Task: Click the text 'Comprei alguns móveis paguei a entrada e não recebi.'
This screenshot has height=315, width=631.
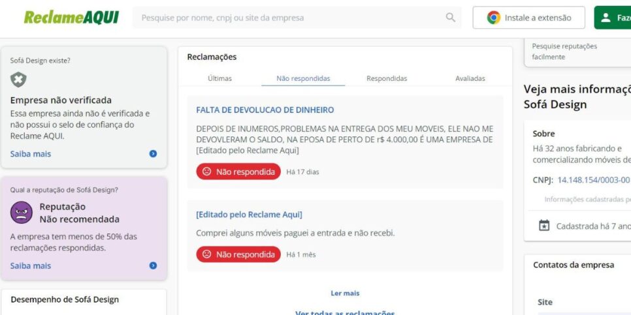Action: click(x=295, y=233)
